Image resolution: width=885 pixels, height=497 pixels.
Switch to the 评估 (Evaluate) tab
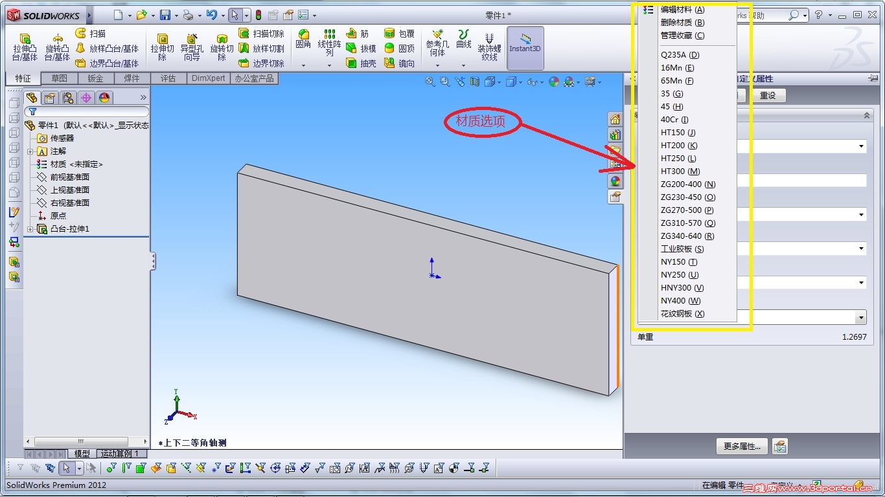[x=168, y=78]
